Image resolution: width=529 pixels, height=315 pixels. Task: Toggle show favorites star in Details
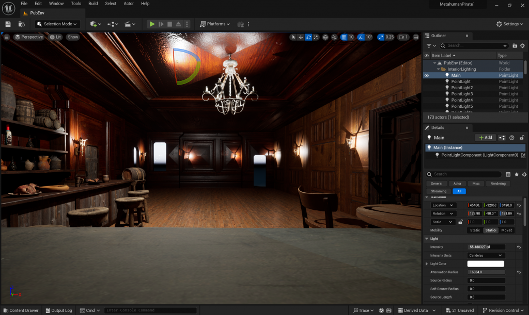pos(516,174)
